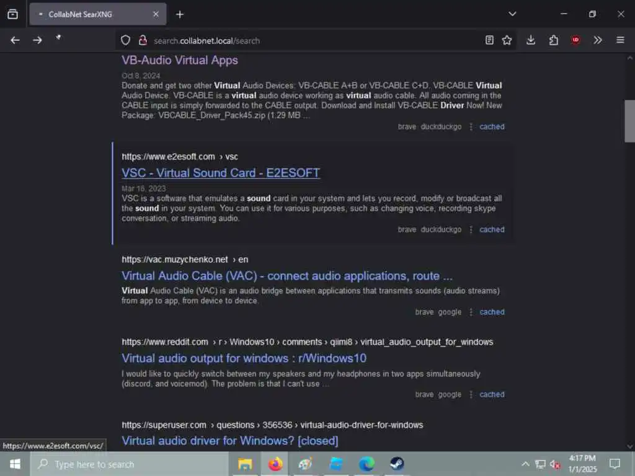Open Steam from the taskbar
Screen dimensions: 635x476
click(397, 464)
